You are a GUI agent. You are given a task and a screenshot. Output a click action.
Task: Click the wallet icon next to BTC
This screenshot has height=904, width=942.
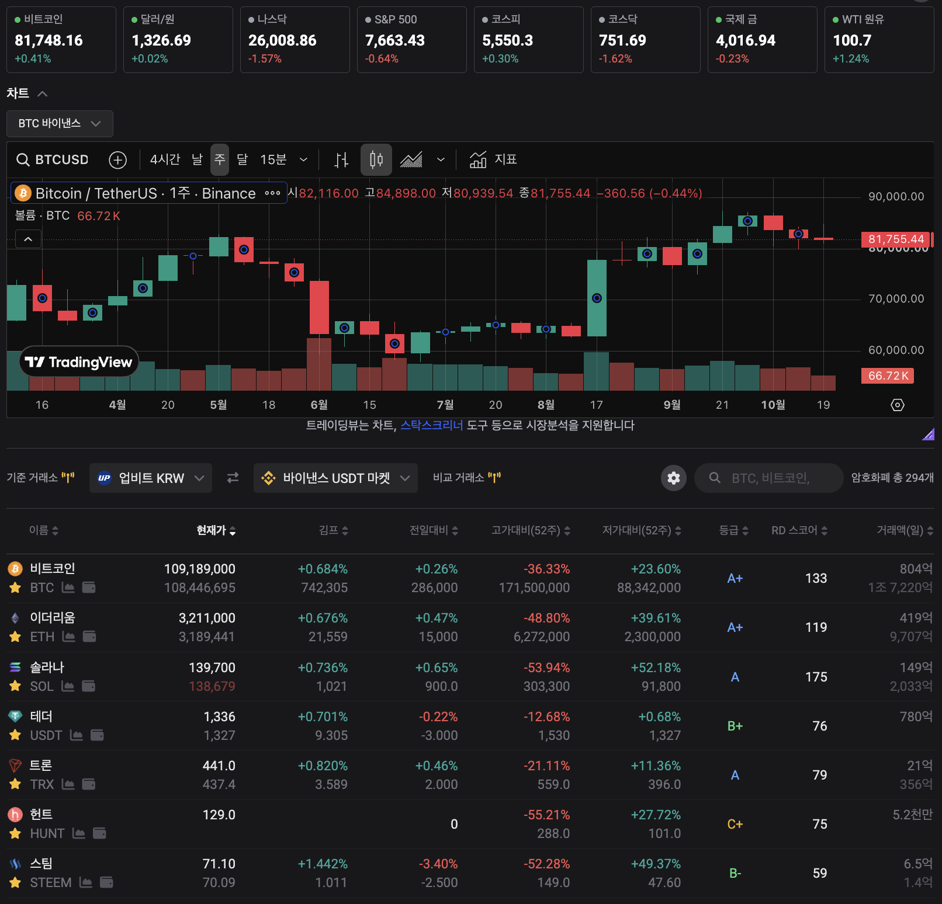click(x=89, y=587)
